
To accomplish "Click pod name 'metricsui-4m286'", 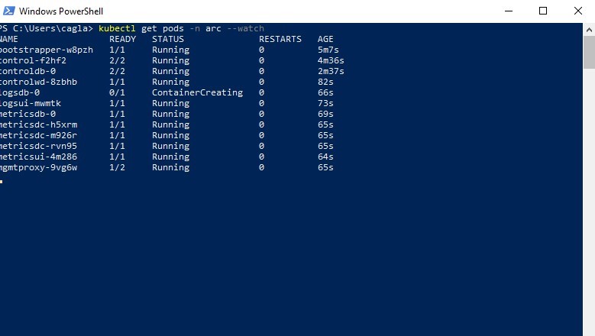I will pyautogui.click(x=38, y=157).
